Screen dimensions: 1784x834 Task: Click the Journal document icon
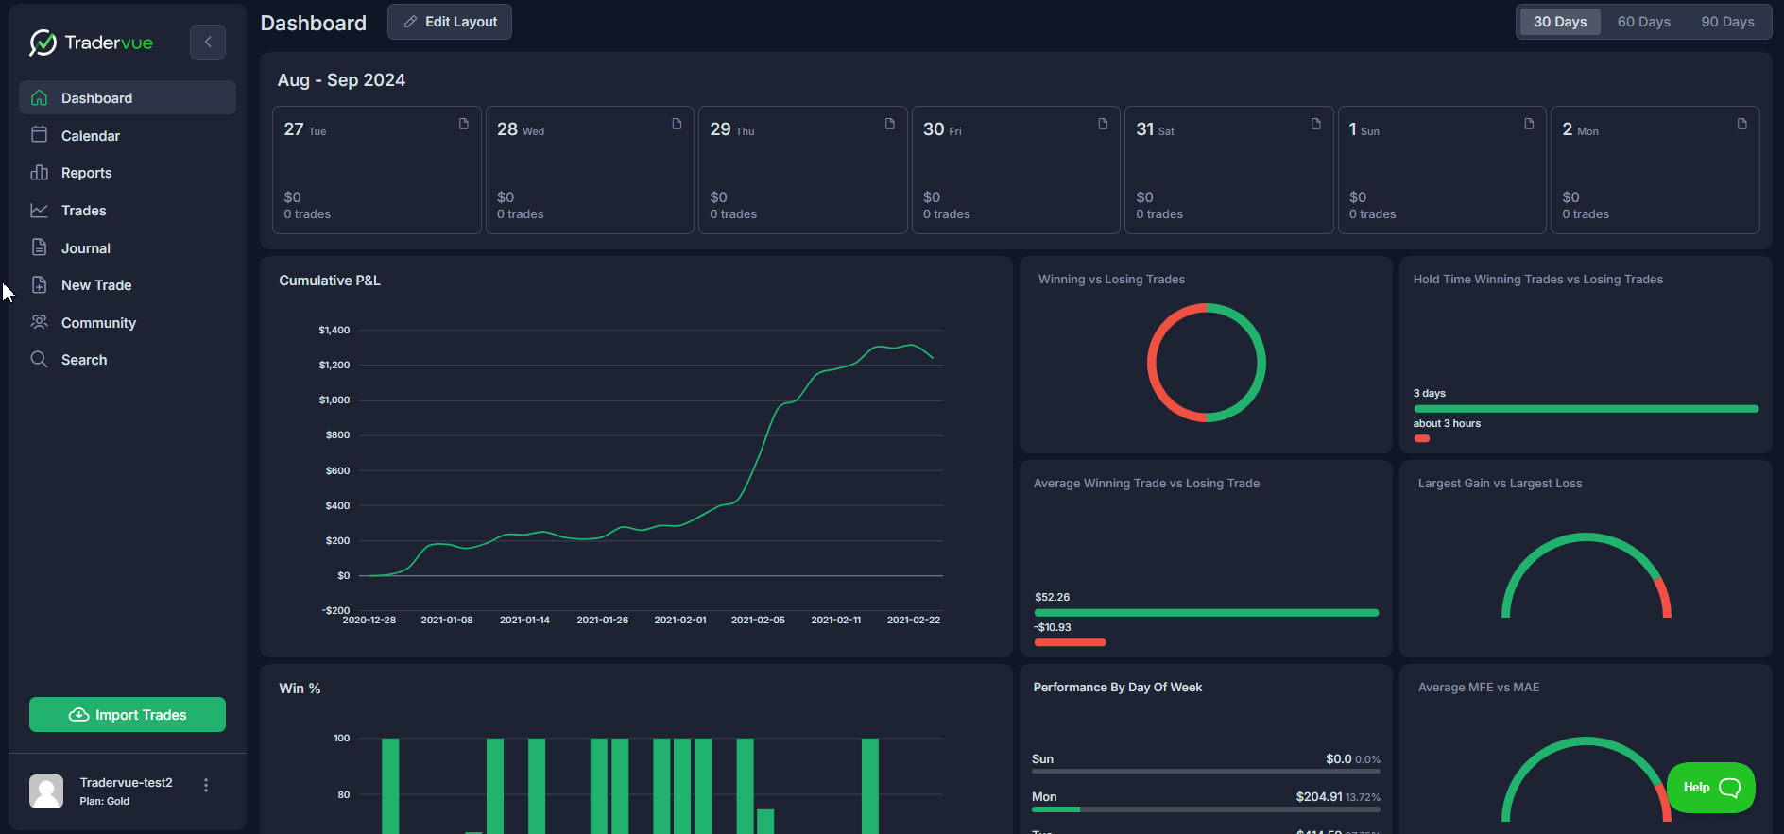(x=39, y=247)
